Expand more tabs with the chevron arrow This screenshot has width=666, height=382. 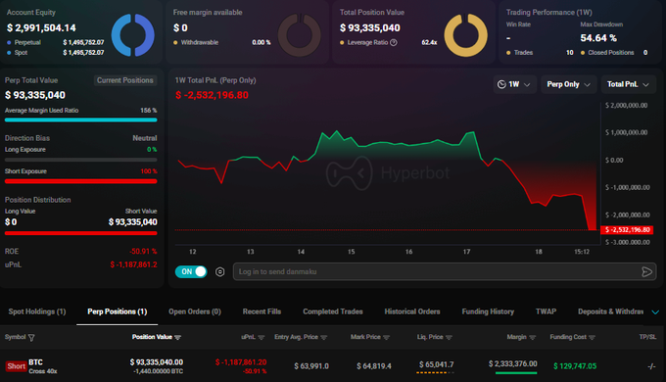(655, 312)
